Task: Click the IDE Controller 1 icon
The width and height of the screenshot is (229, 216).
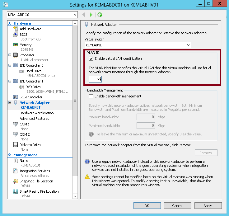Action: [16, 81]
